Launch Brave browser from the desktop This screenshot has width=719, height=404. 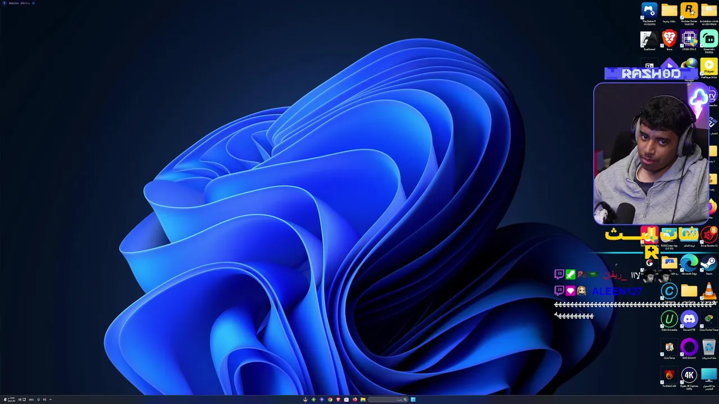click(669, 38)
